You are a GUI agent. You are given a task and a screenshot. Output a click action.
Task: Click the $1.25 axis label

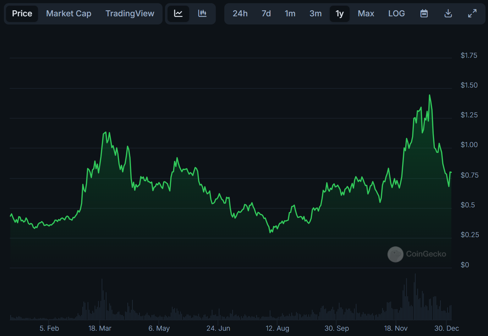pyautogui.click(x=469, y=115)
